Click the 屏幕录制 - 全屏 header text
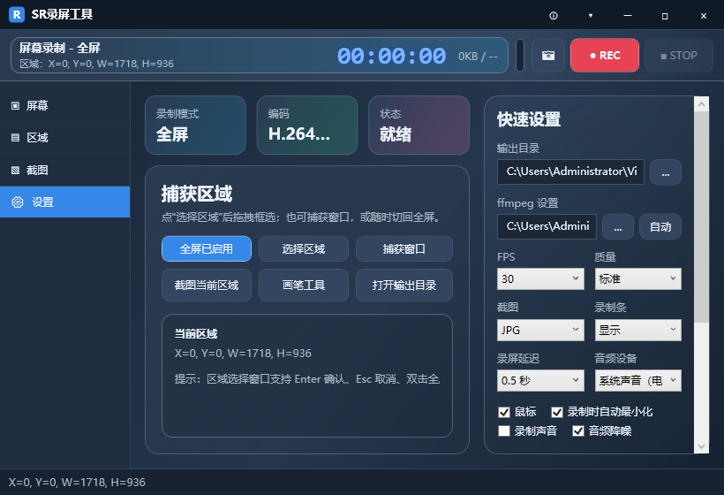The image size is (724, 495). (59, 48)
